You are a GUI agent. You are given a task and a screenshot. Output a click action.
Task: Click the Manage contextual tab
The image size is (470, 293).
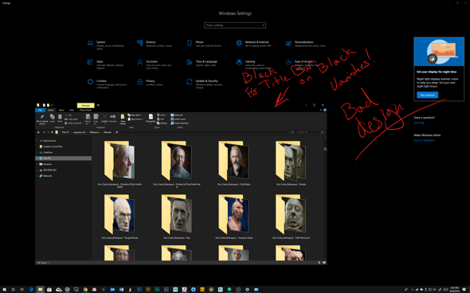[86, 105]
